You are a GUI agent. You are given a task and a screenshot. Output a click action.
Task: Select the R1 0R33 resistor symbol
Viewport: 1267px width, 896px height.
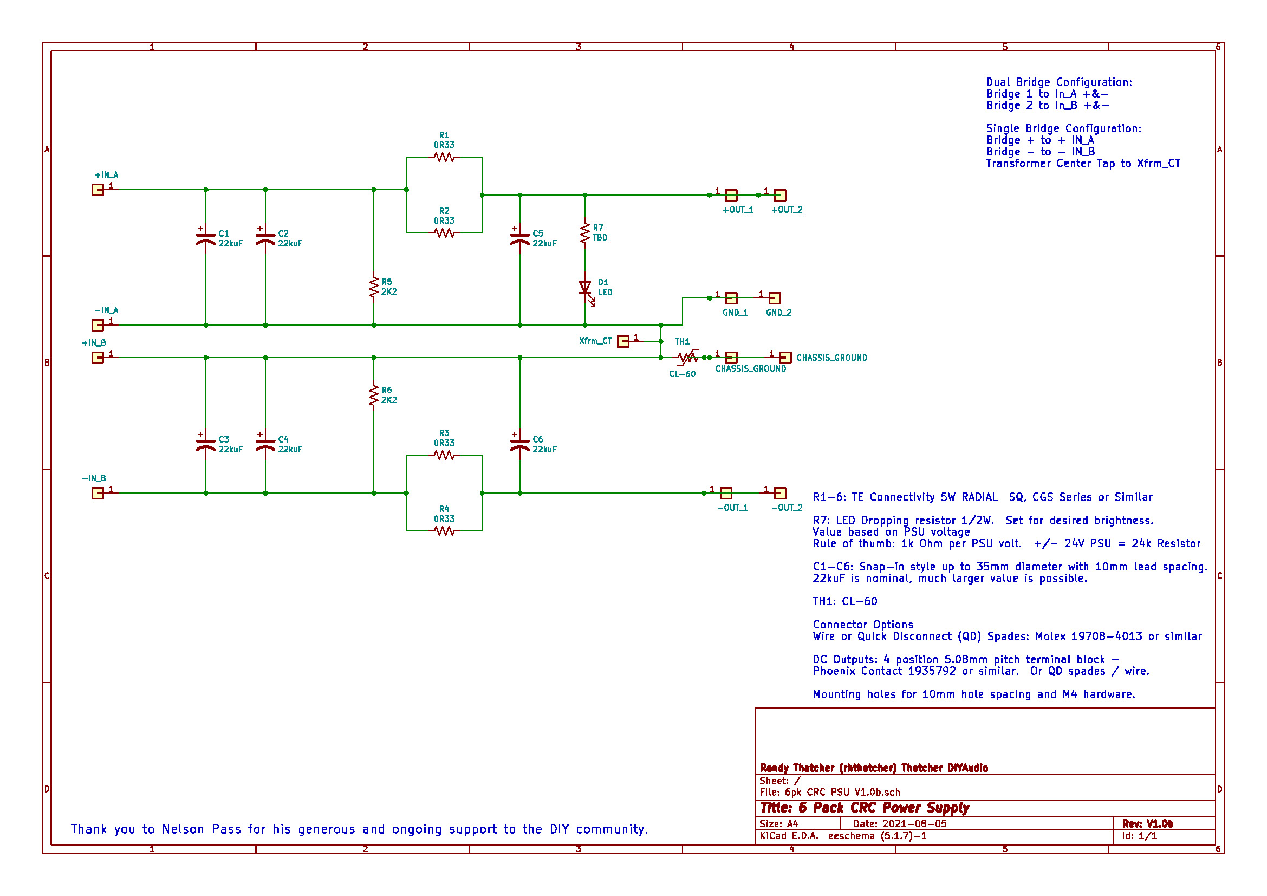pyautogui.click(x=444, y=157)
